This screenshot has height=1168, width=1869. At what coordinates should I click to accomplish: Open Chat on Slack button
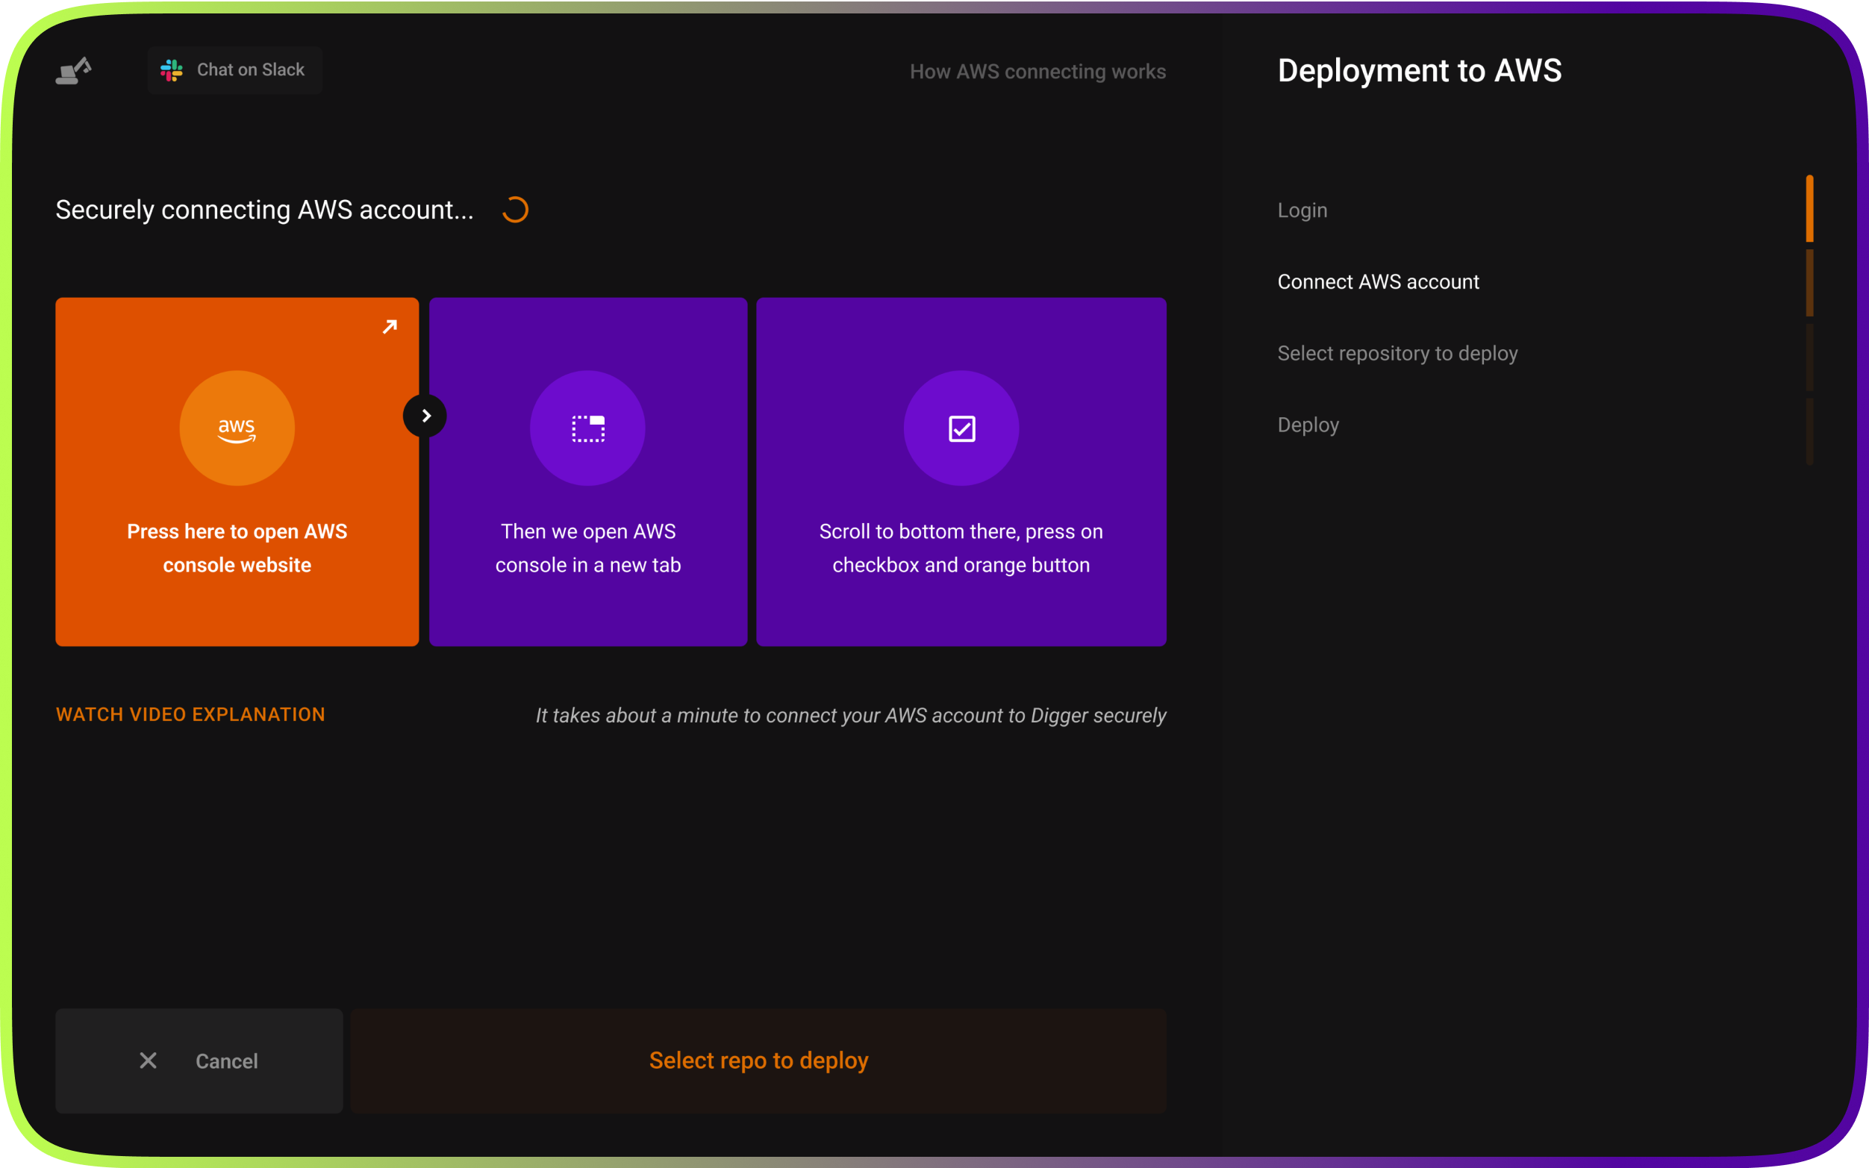[235, 70]
